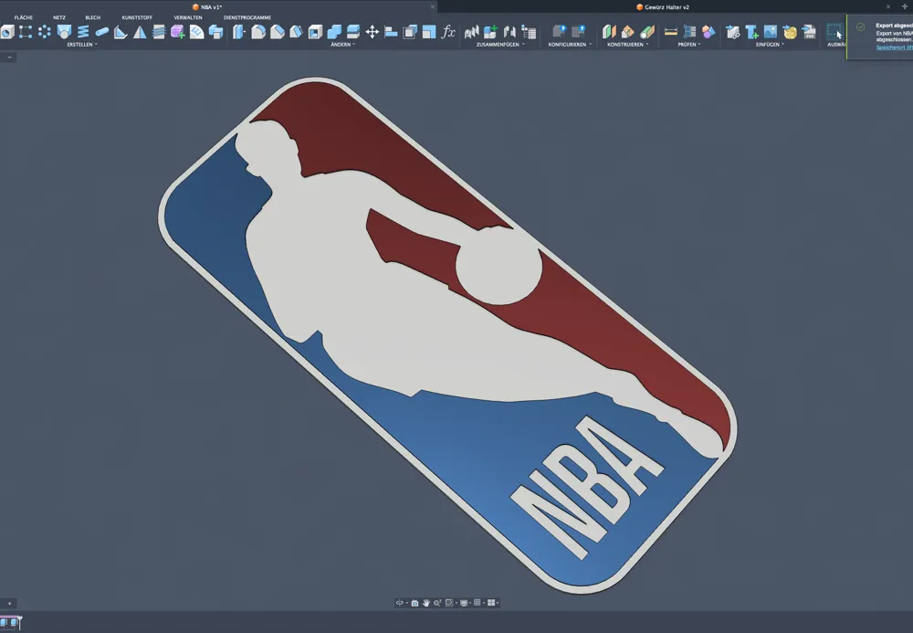The height and width of the screenshot is (633, 913).
Task: Add a new document tab with plus
Action: (x=905, y=6)
